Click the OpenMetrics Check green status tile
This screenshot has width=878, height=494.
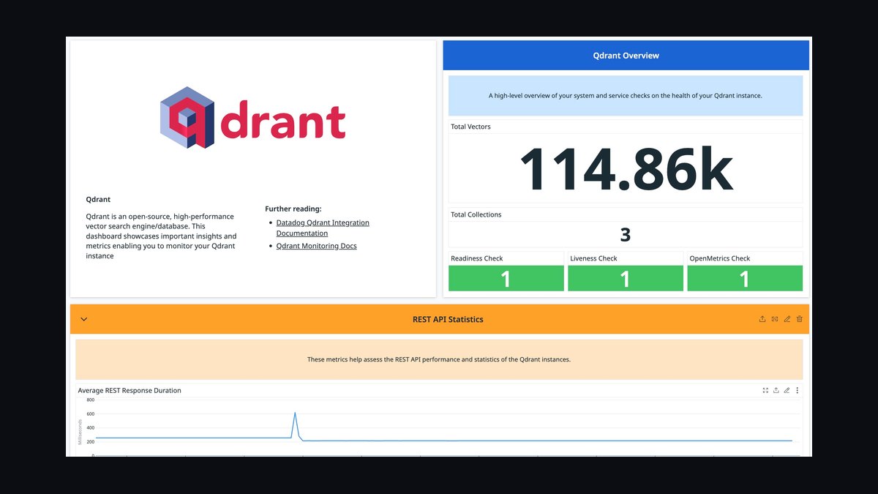[745, 278]
